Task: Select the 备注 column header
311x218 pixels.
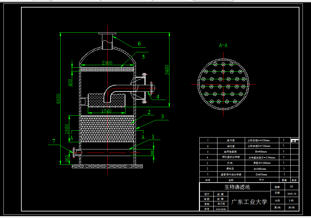Action: (294, 180)
